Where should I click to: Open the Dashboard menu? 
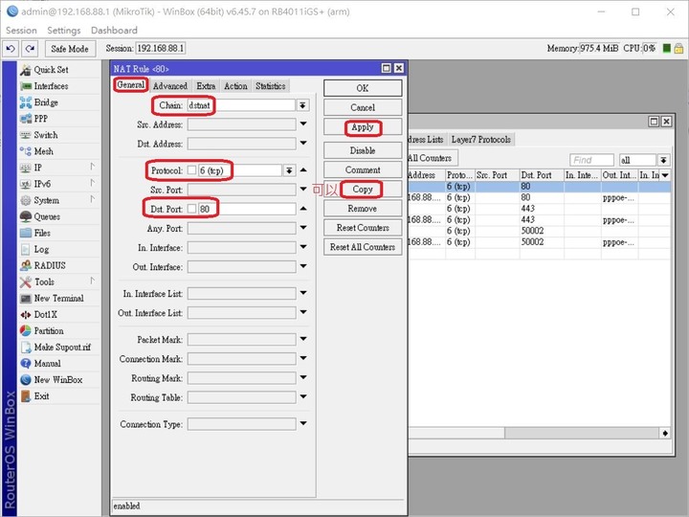pos(114,30)
